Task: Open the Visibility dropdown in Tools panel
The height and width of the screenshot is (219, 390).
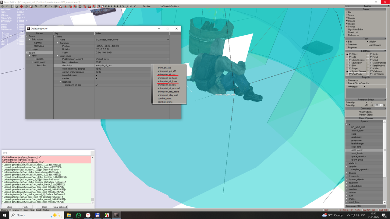Action: [x=371, y=42]
